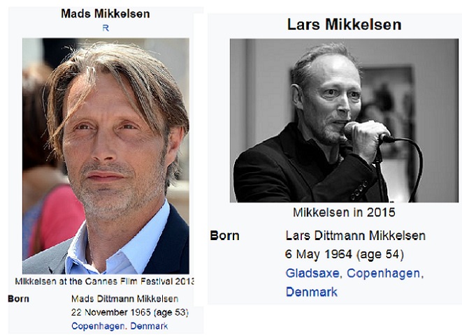Follow the Copenhagen link under Mads's birth date
This screenshot has height=335, width=462.
point(98,326)
